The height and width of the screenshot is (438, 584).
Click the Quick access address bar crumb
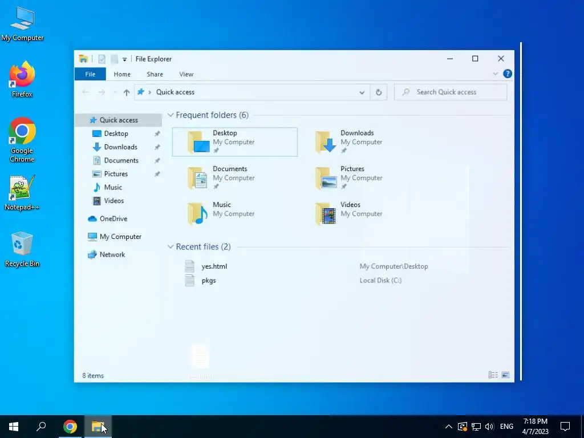[175, 92]
